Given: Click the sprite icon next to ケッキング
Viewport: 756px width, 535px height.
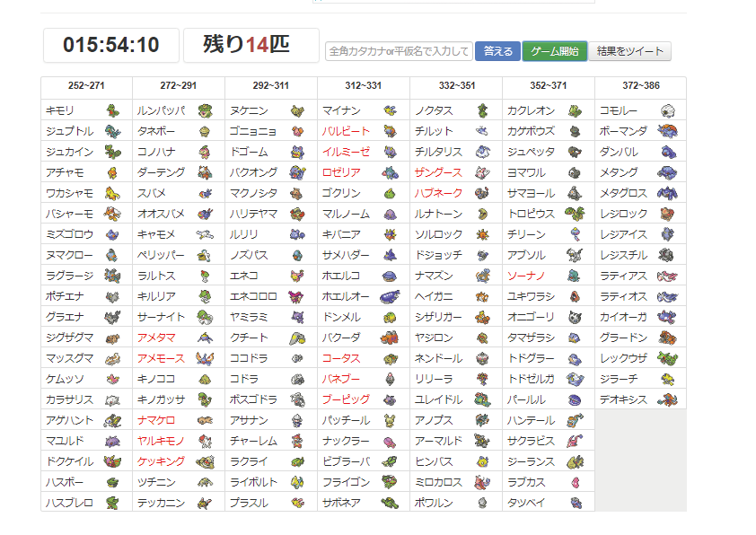Looking at the screenshot, I should pyautogui.click(x=206, y=461).
